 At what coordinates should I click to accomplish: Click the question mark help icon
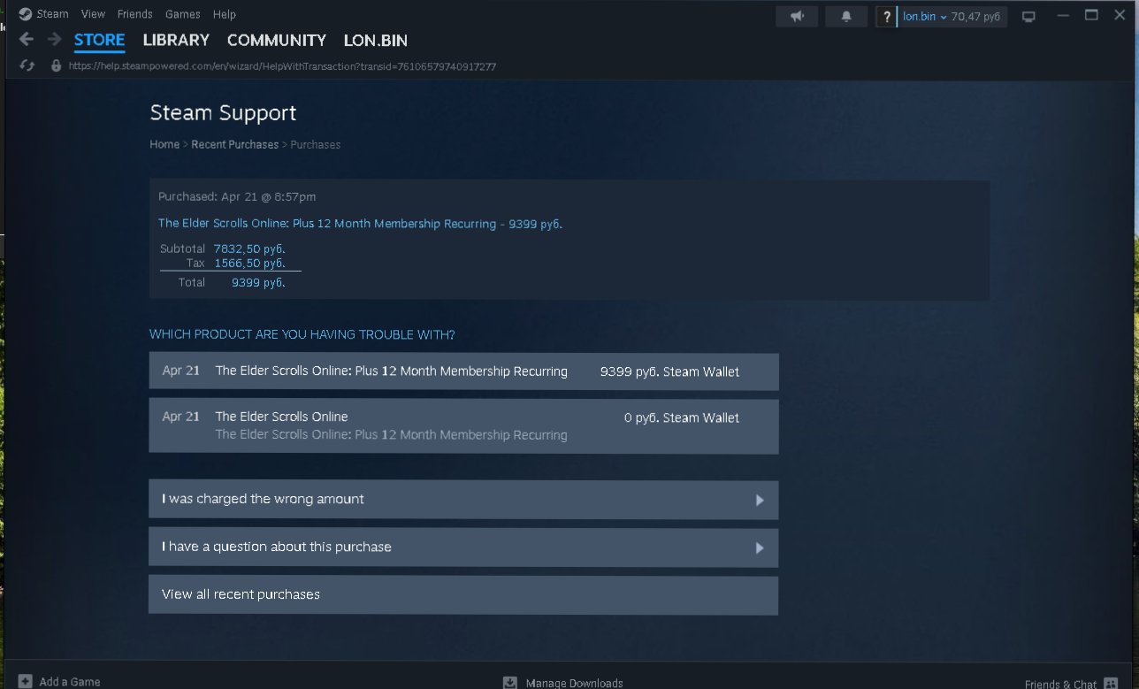[887, 17]
